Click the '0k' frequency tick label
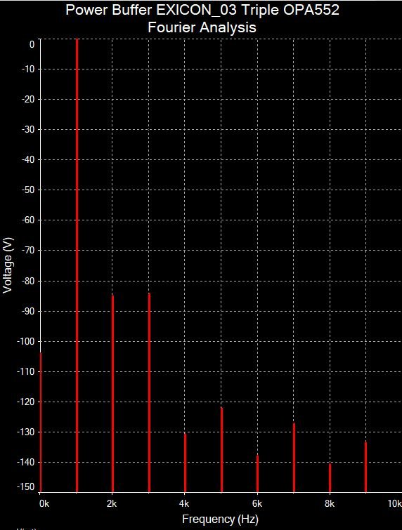Screen dimensions: 402x530 44,503
